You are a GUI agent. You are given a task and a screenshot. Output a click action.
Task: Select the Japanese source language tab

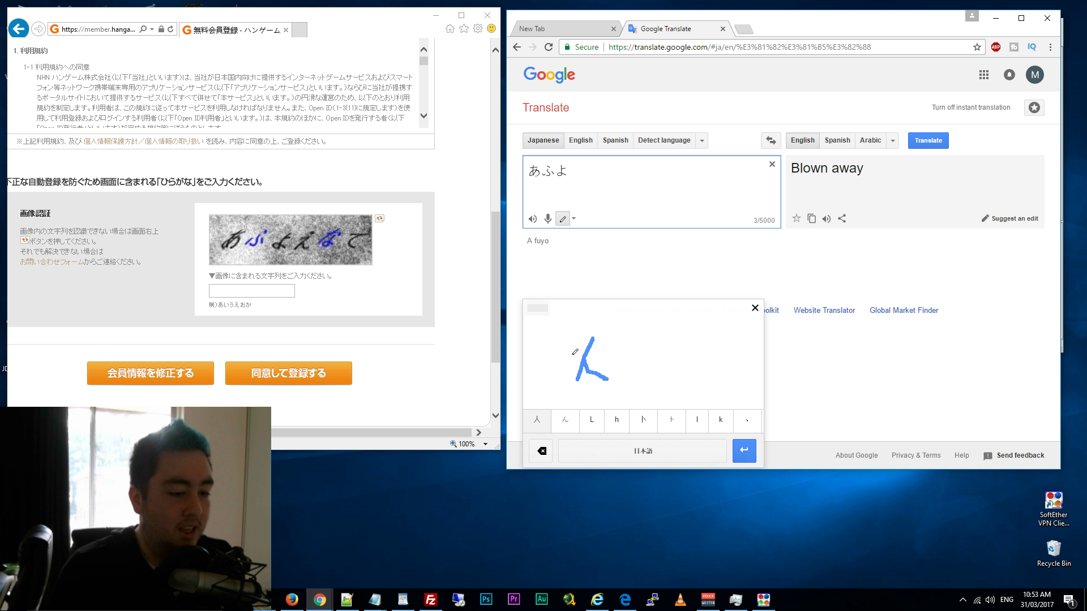coord(543,140)
